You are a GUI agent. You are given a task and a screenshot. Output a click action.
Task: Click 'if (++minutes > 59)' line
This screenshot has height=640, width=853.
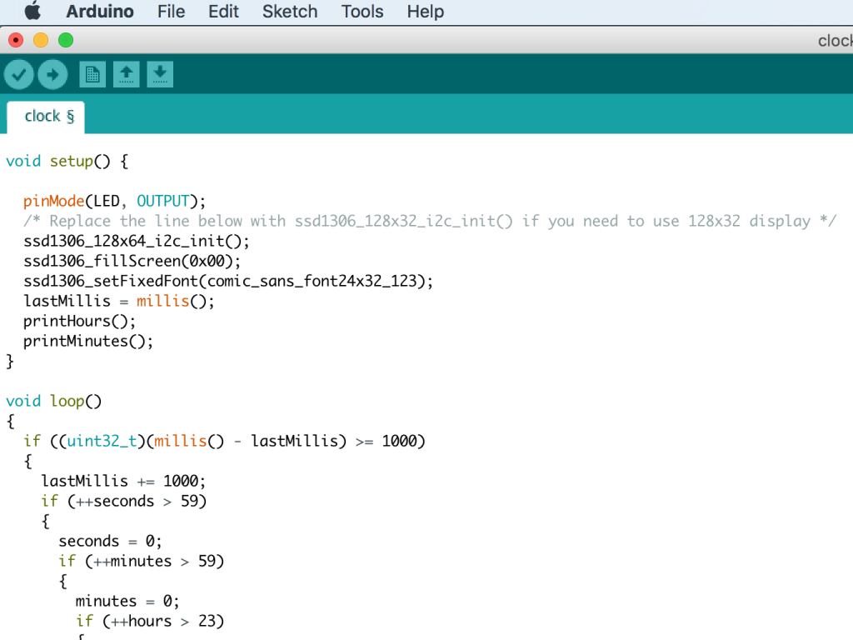[141, 561]
